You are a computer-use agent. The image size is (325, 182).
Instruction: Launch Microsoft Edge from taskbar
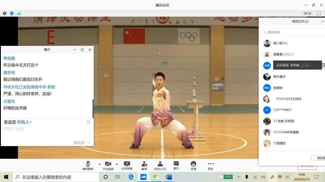click(131, 177)
